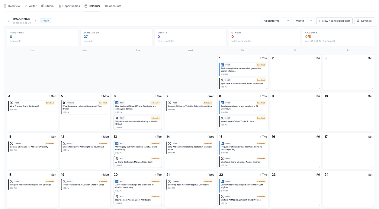
Task: Click the X icon on Capture AI Search Visibility post
Action: (169, 103)
